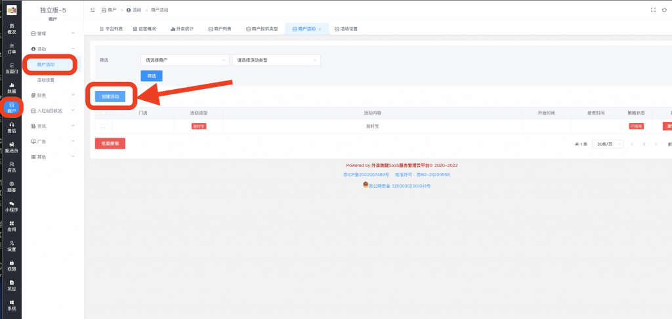Viewport: 672px width, 319px height.
Task: Click the 商户 breadcrumb item
Action: [x=109, y=10]
